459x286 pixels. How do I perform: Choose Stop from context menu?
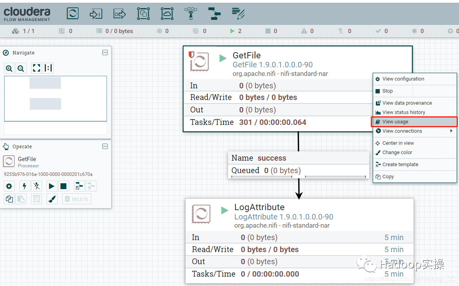[415, 91]
